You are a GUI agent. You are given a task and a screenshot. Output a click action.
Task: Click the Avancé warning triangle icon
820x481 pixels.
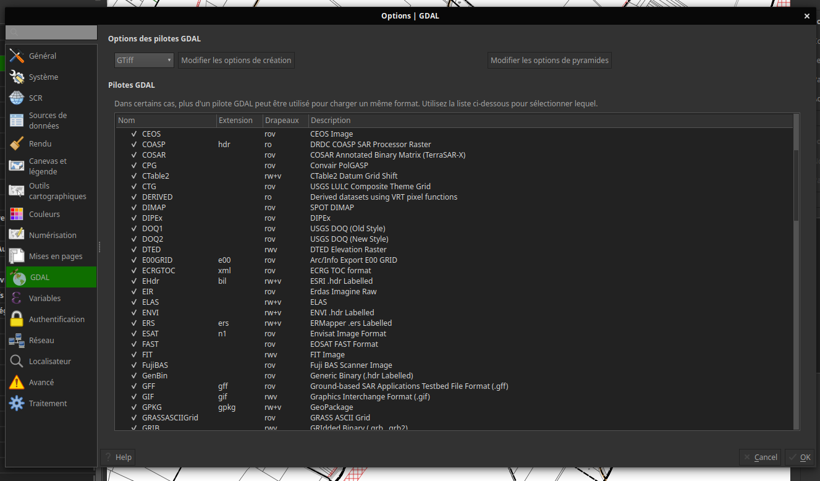click(17, 382)
